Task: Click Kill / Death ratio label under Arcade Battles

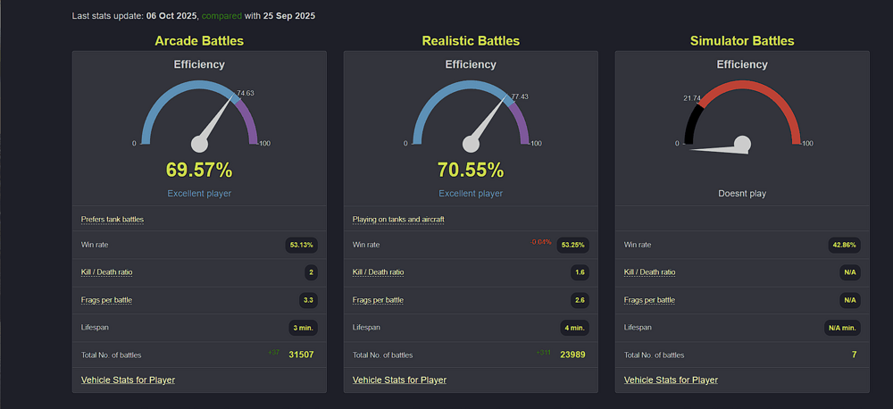Action: (x=107, y=272)
